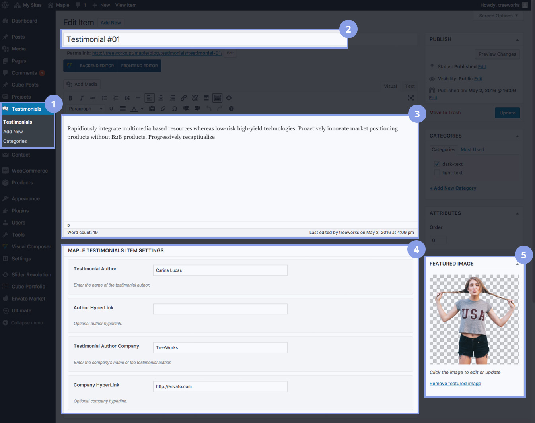Enter distraction-free fullscreen mode
This screenshot has width=535, height=423.
[x=410, y=98]
